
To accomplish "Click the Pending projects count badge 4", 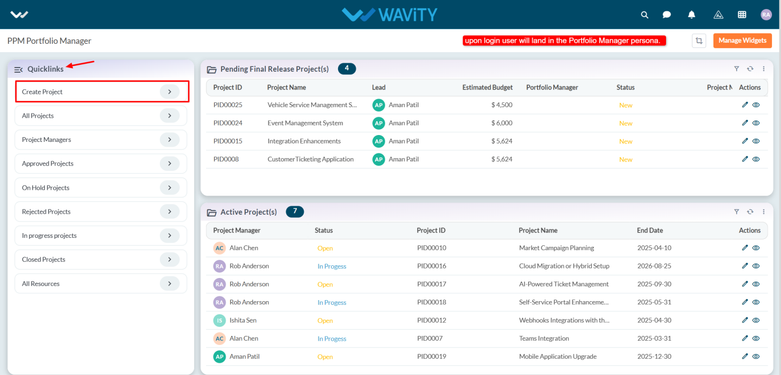I will coord(347,69).
